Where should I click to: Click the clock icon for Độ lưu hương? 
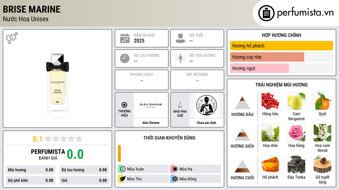pyautogui.click(x=125, y=58)
